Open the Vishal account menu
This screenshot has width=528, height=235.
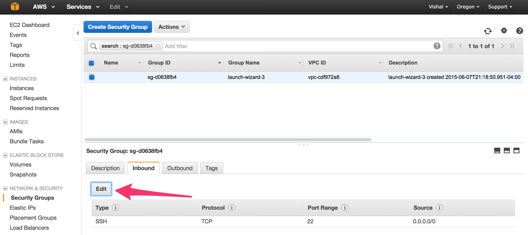[x=438, y=7]
